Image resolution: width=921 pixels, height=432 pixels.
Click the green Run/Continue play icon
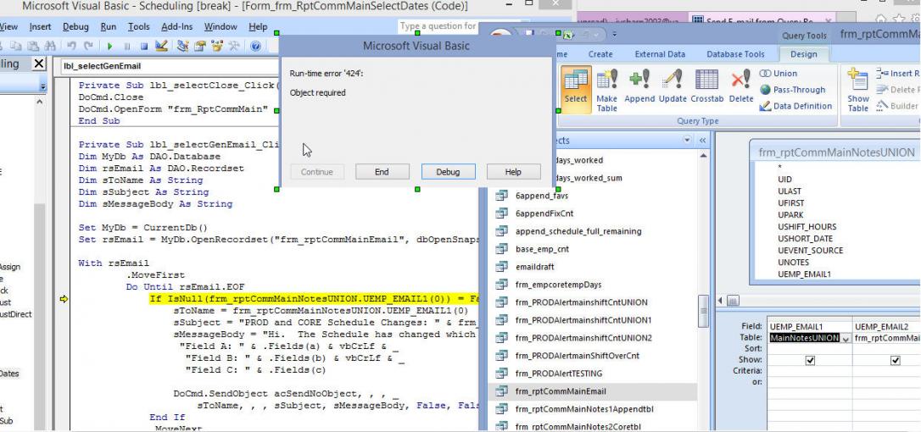point(110,46)
